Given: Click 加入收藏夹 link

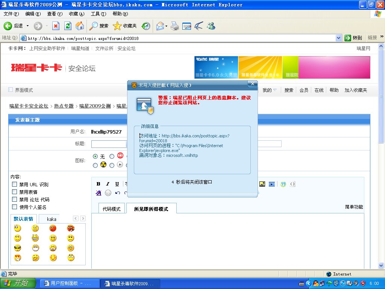Looking at the screenshot, I should click(356, 90).
